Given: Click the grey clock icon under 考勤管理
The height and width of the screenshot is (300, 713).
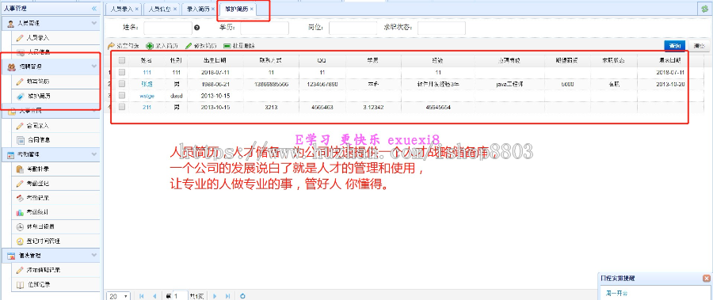Looking at the screenshot, I should pos(20,226).
